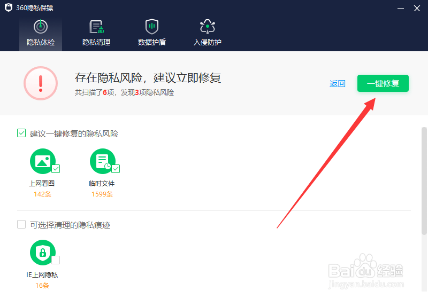This screenshot has width=428, height=299.
Task: Close the 360隐私保镖 window
Action: [417, 8]
